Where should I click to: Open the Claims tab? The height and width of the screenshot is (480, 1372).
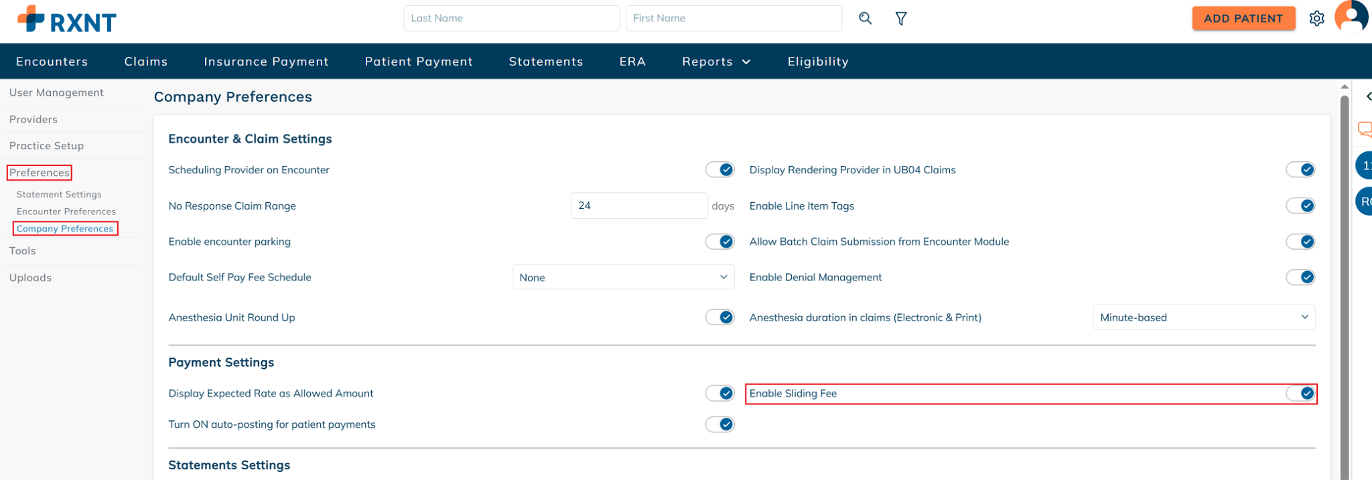(x=146, y=62)
